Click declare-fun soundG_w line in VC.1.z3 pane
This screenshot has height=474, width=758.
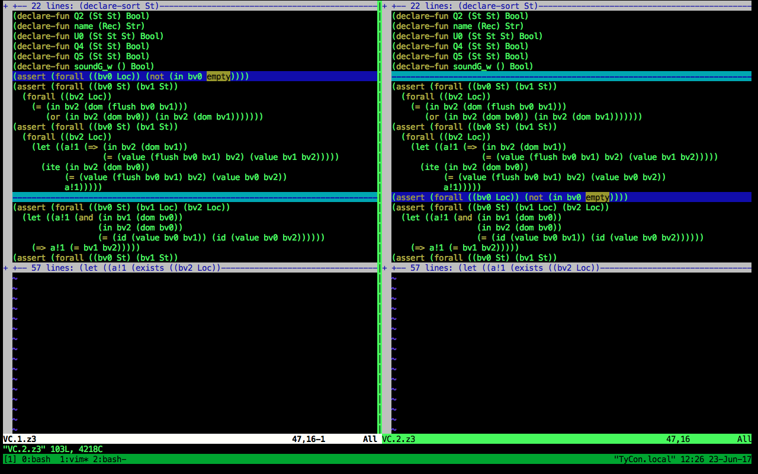point(83,66)
